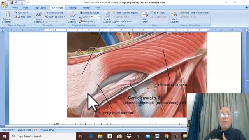249x140 pixels.
Task: Open Microsoft Store from taskbar
Action: 119,136
